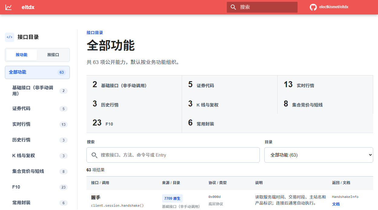Click the 0x000d protocol value

[x=215, y=197]
